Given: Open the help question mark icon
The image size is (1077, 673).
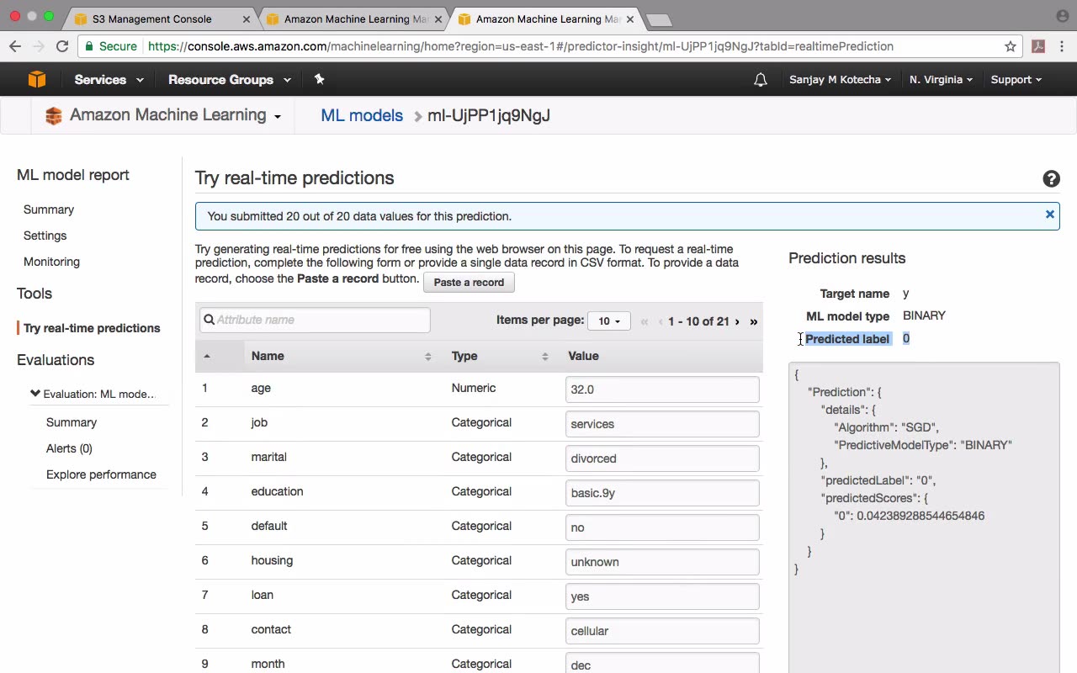Looking at the screenshot, I should tap(1051, 178).
